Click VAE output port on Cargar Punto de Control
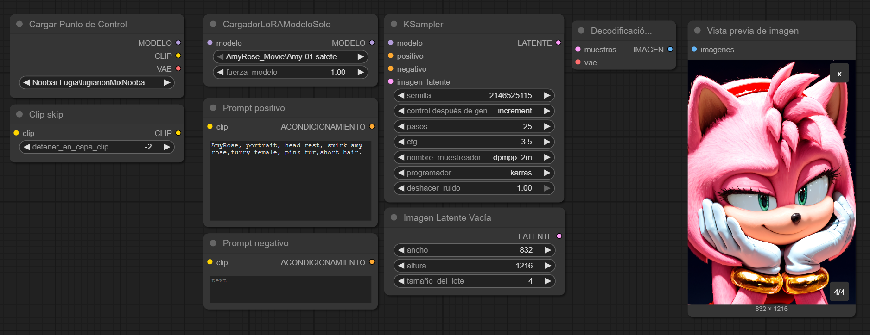This screenshot has width=870, height=335. 178,68
